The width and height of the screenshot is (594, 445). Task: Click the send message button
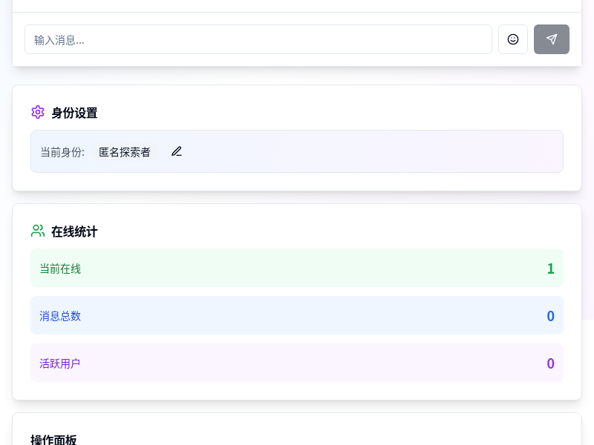tap(552, 39)
